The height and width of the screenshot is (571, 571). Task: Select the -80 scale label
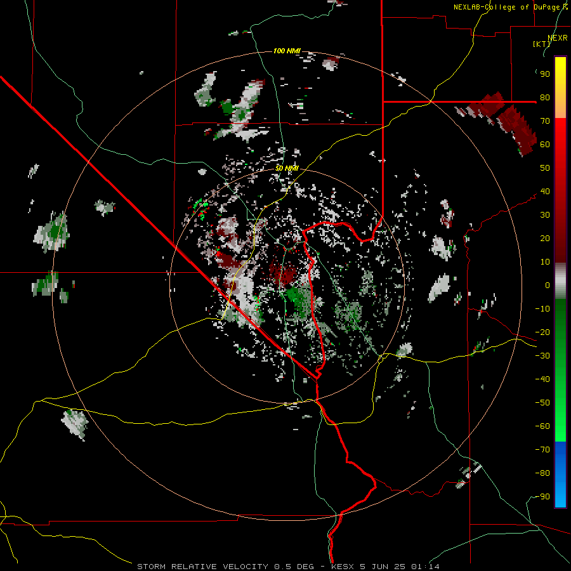point(542,473)
